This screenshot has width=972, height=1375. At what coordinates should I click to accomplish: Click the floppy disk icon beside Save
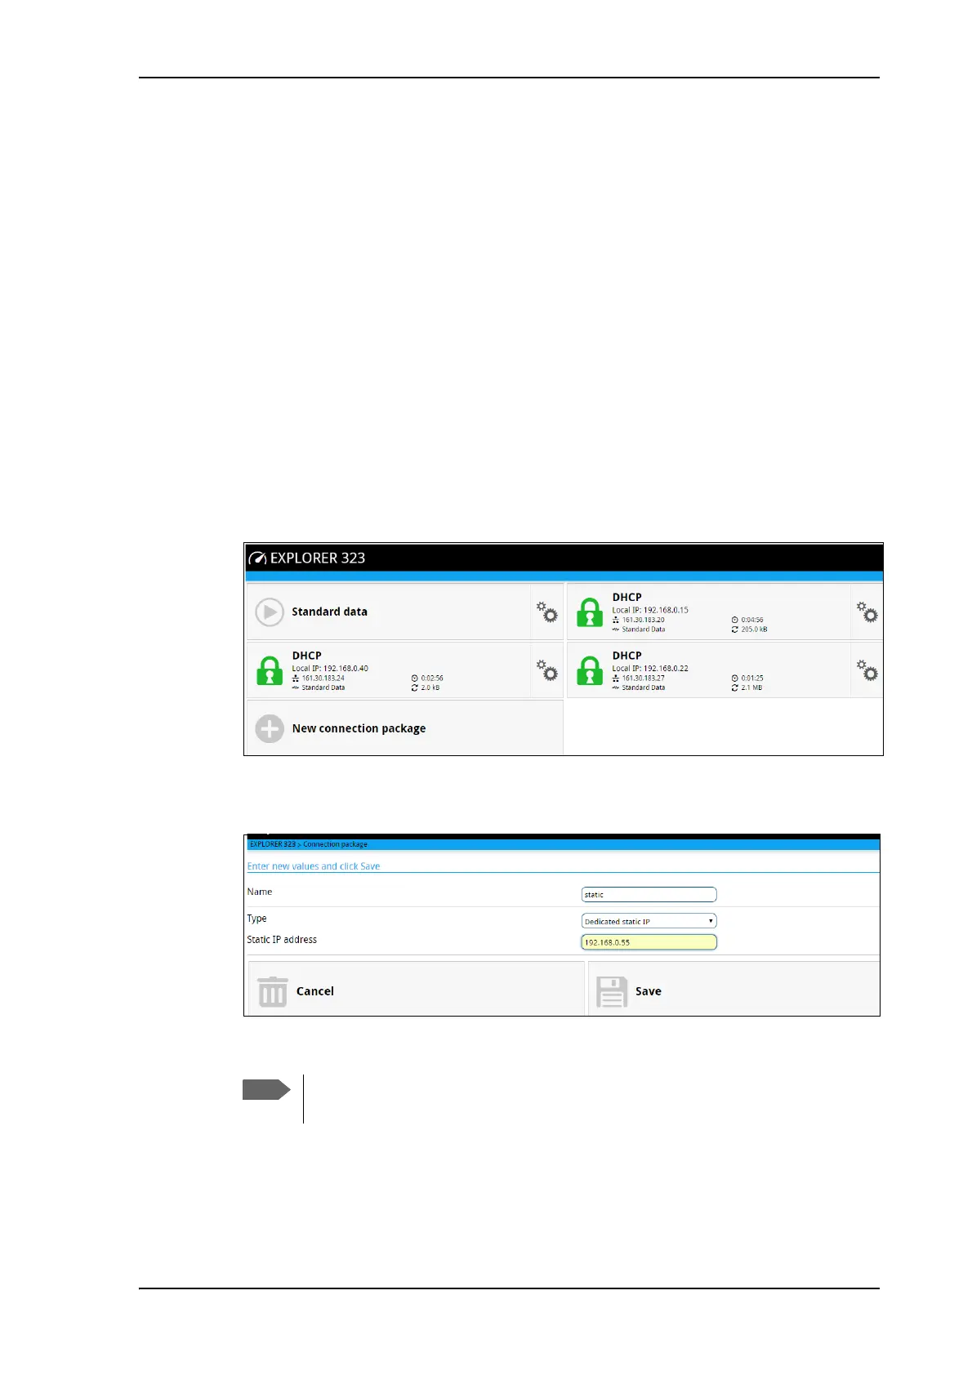tap(612, 991)
